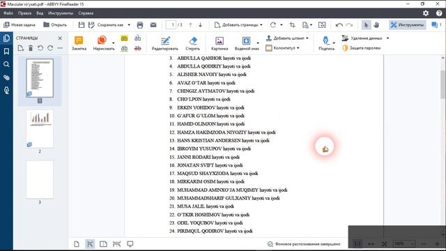Open the Добавить страницы dropdown
446x251 pixels.
(x=238, y=25)
